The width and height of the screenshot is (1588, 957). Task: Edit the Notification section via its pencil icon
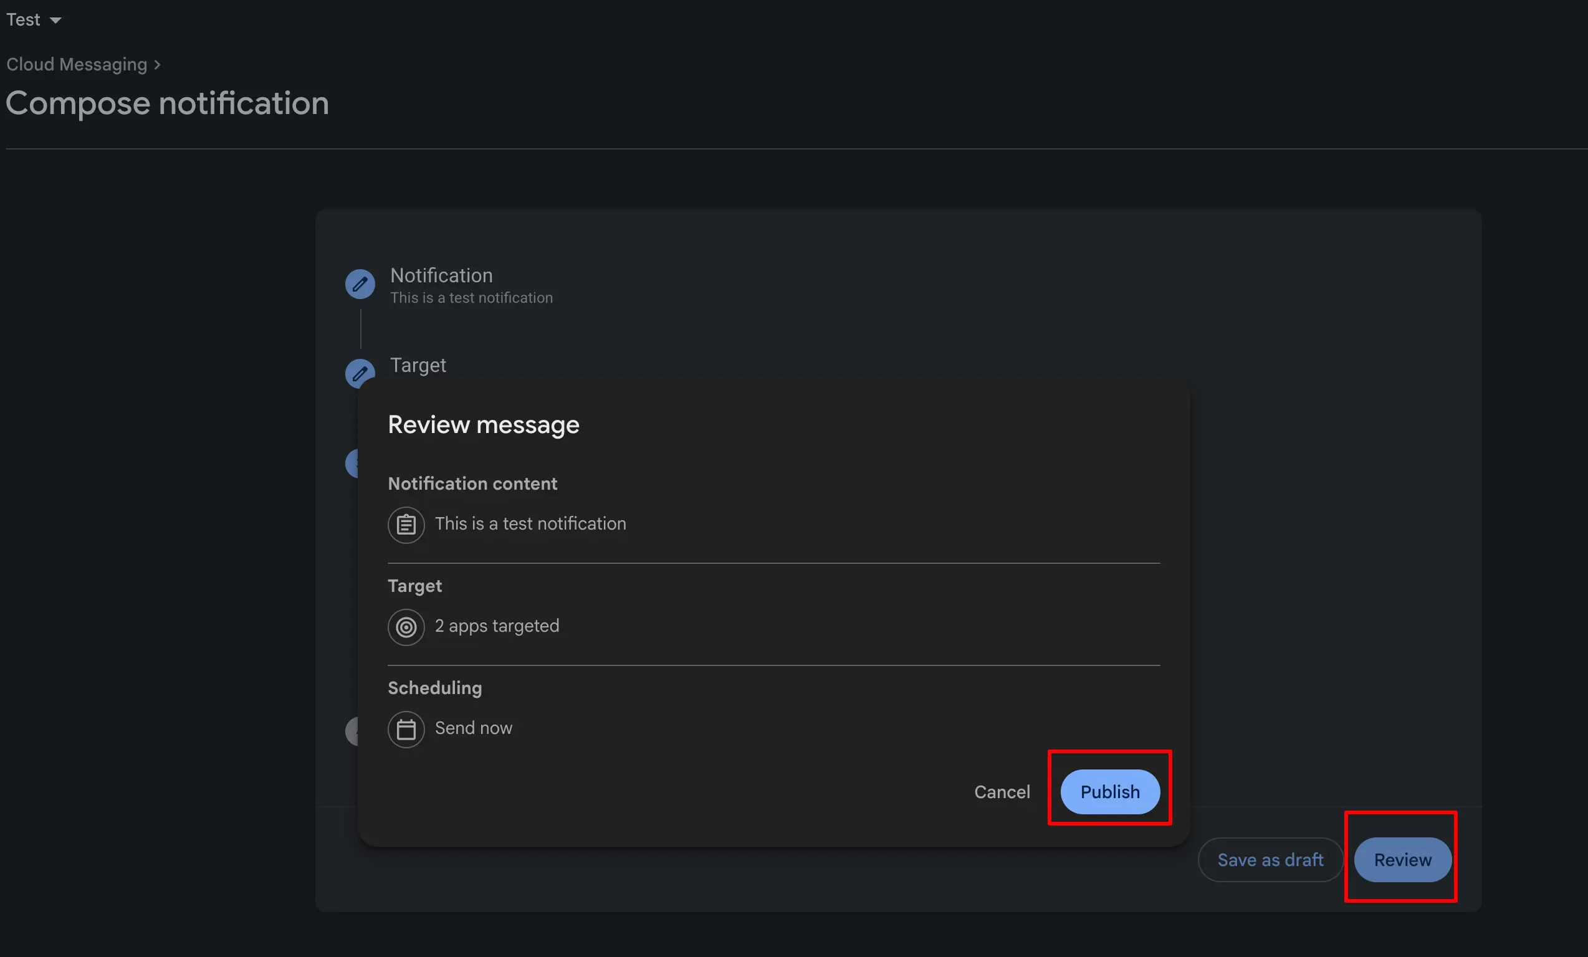pyautogui.click(x=360, y=283)
